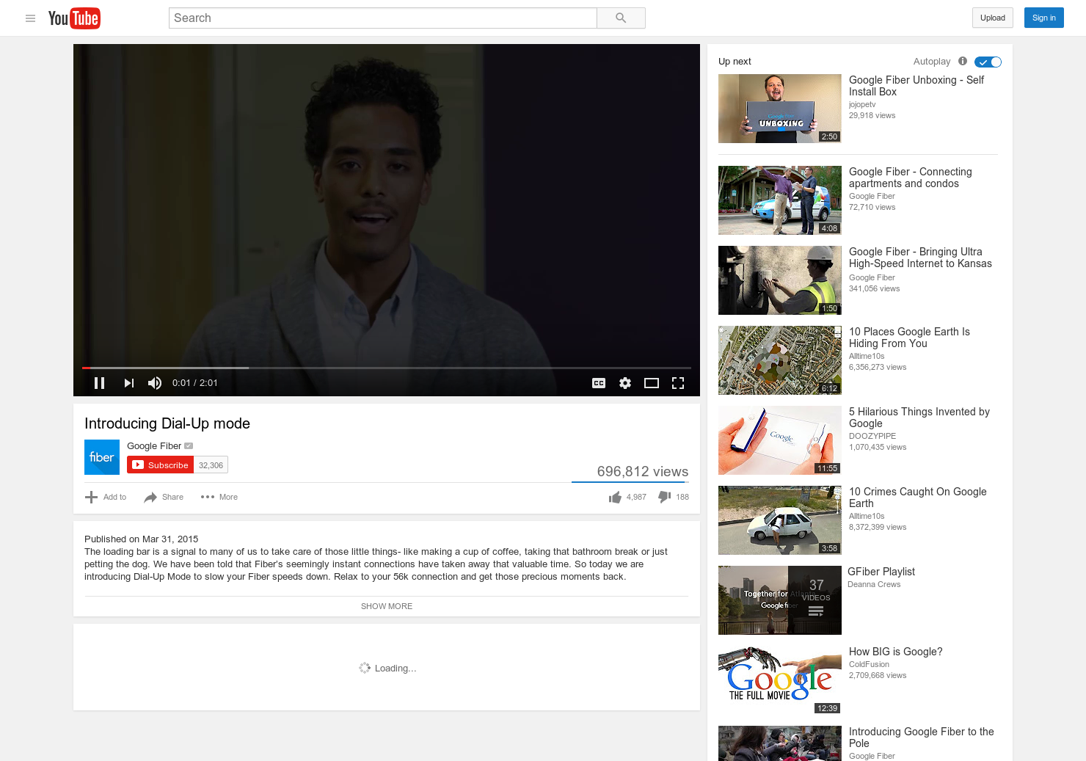Click the 0:01 / 2:01 time display
1086x761 pixels.
195,383
